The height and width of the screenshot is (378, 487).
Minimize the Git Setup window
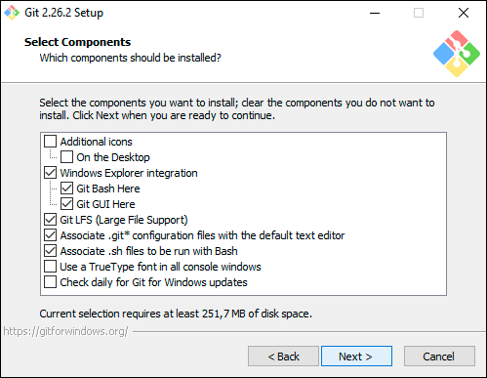[x=375, y=13]
